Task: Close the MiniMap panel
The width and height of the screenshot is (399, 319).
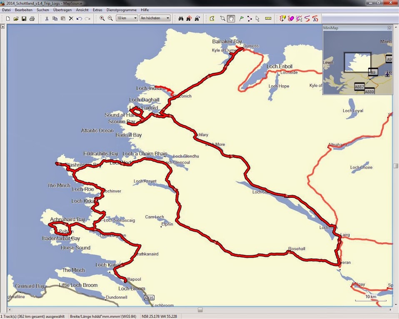Action: click(x=389, y=28)
